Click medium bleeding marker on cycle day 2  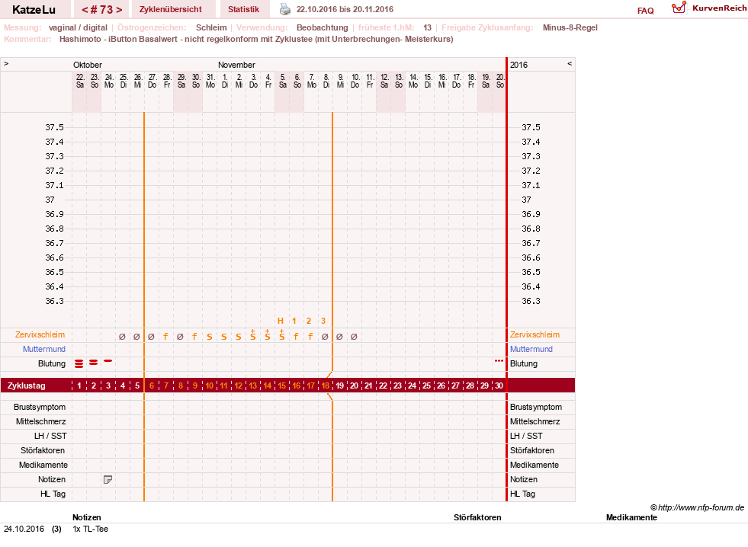pos(94,363)
